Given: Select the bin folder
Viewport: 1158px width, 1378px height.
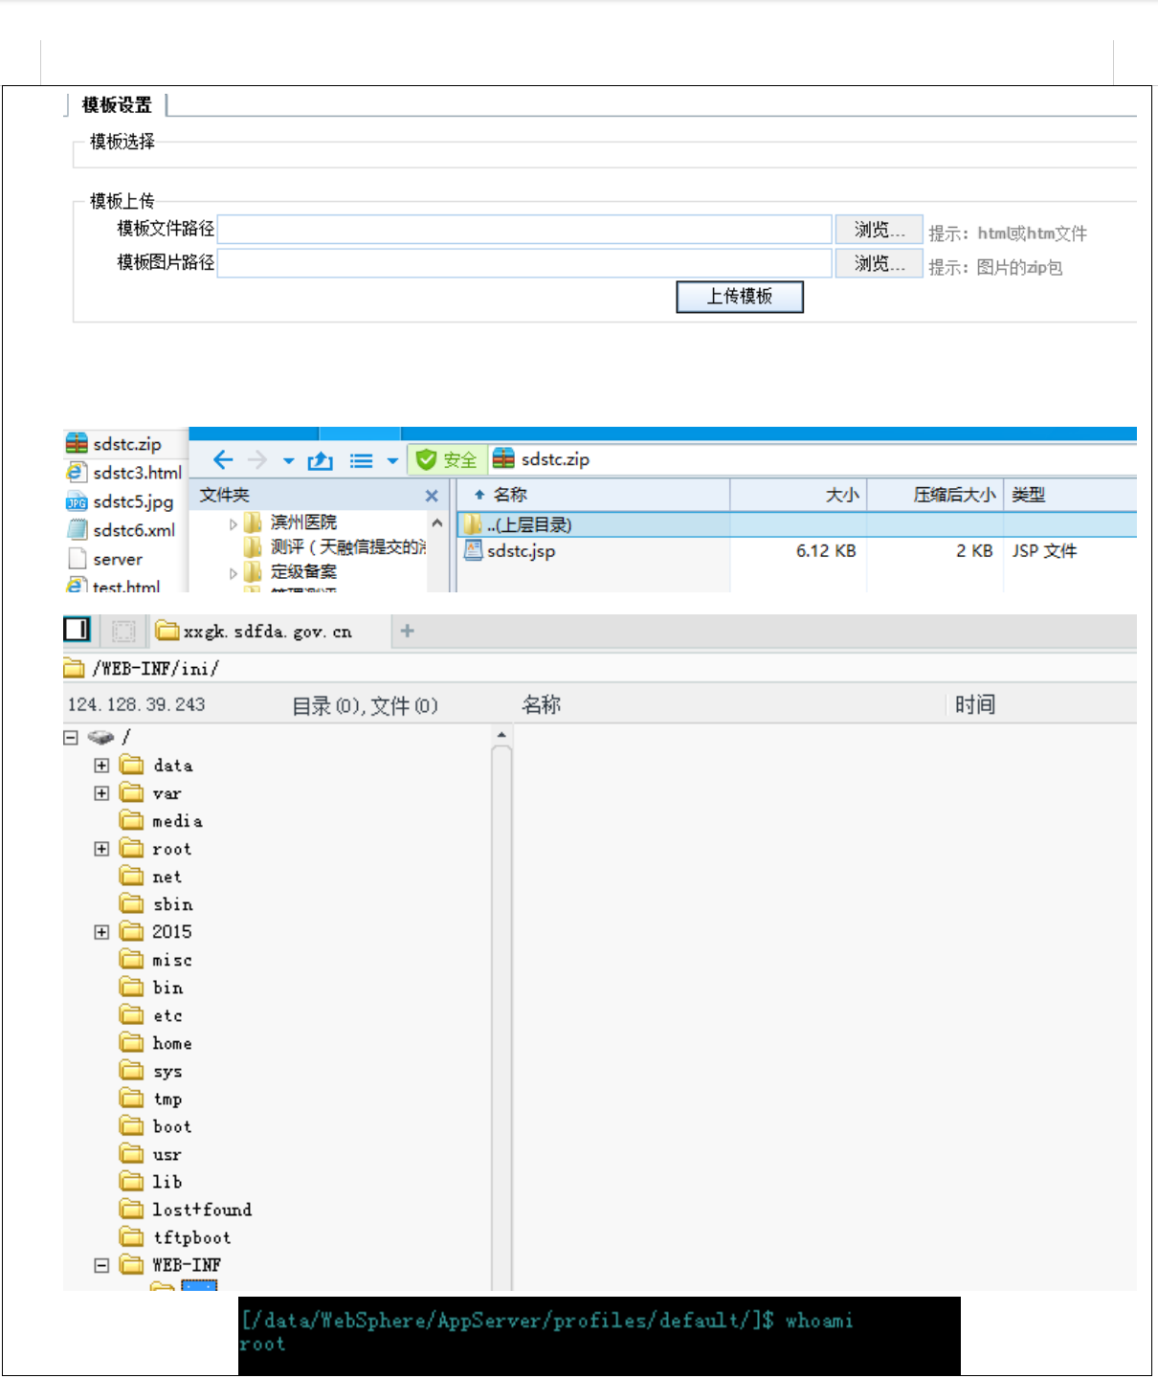Looking at the screenshot, I should pyautogui.click(x=152, y=988).
